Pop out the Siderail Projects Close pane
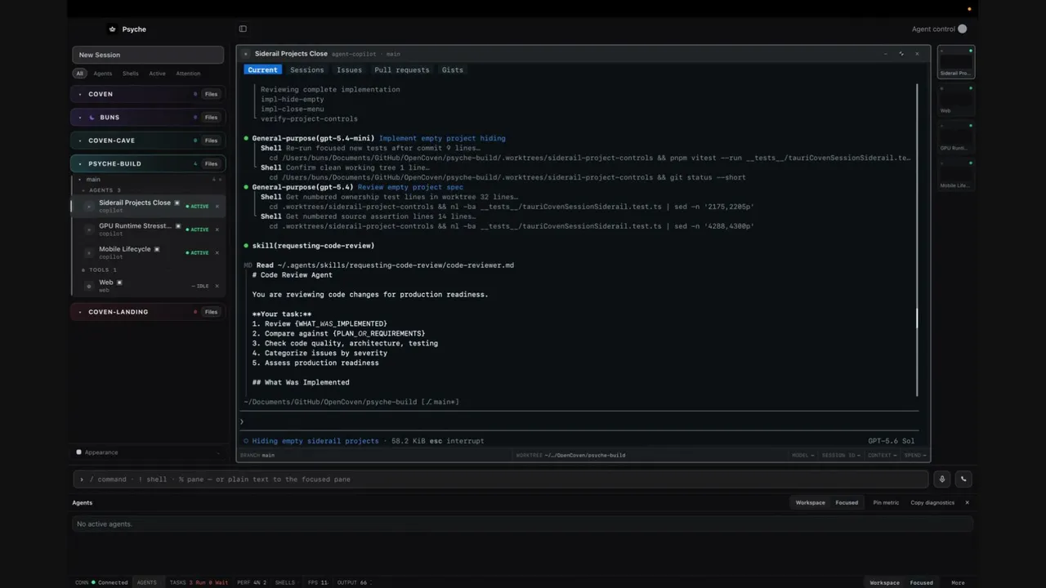This screenshot has height=588, width=1046. [901, 54]
